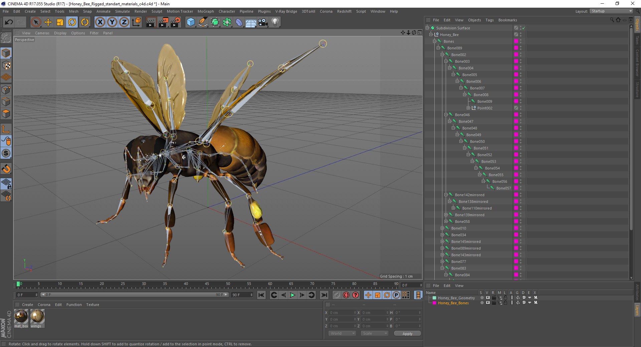Collapse the Subdivision Surface tree node
641x347 pixels.
[x=427, y=28]
